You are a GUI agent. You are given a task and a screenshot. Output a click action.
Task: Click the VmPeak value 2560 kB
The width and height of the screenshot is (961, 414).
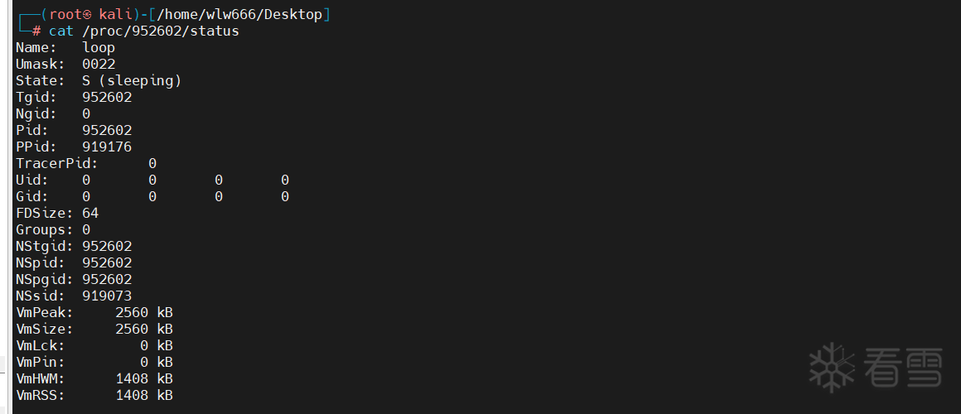(x=144, y=312)
